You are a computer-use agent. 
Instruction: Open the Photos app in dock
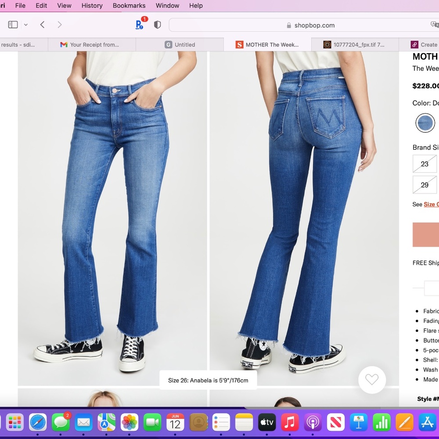(130, 422)
